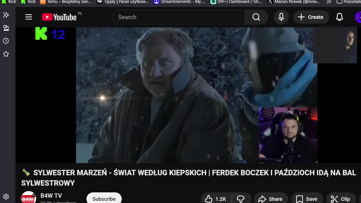The image size is (361, 203).
Task: Open the Create button
Action: click(311, 17)
